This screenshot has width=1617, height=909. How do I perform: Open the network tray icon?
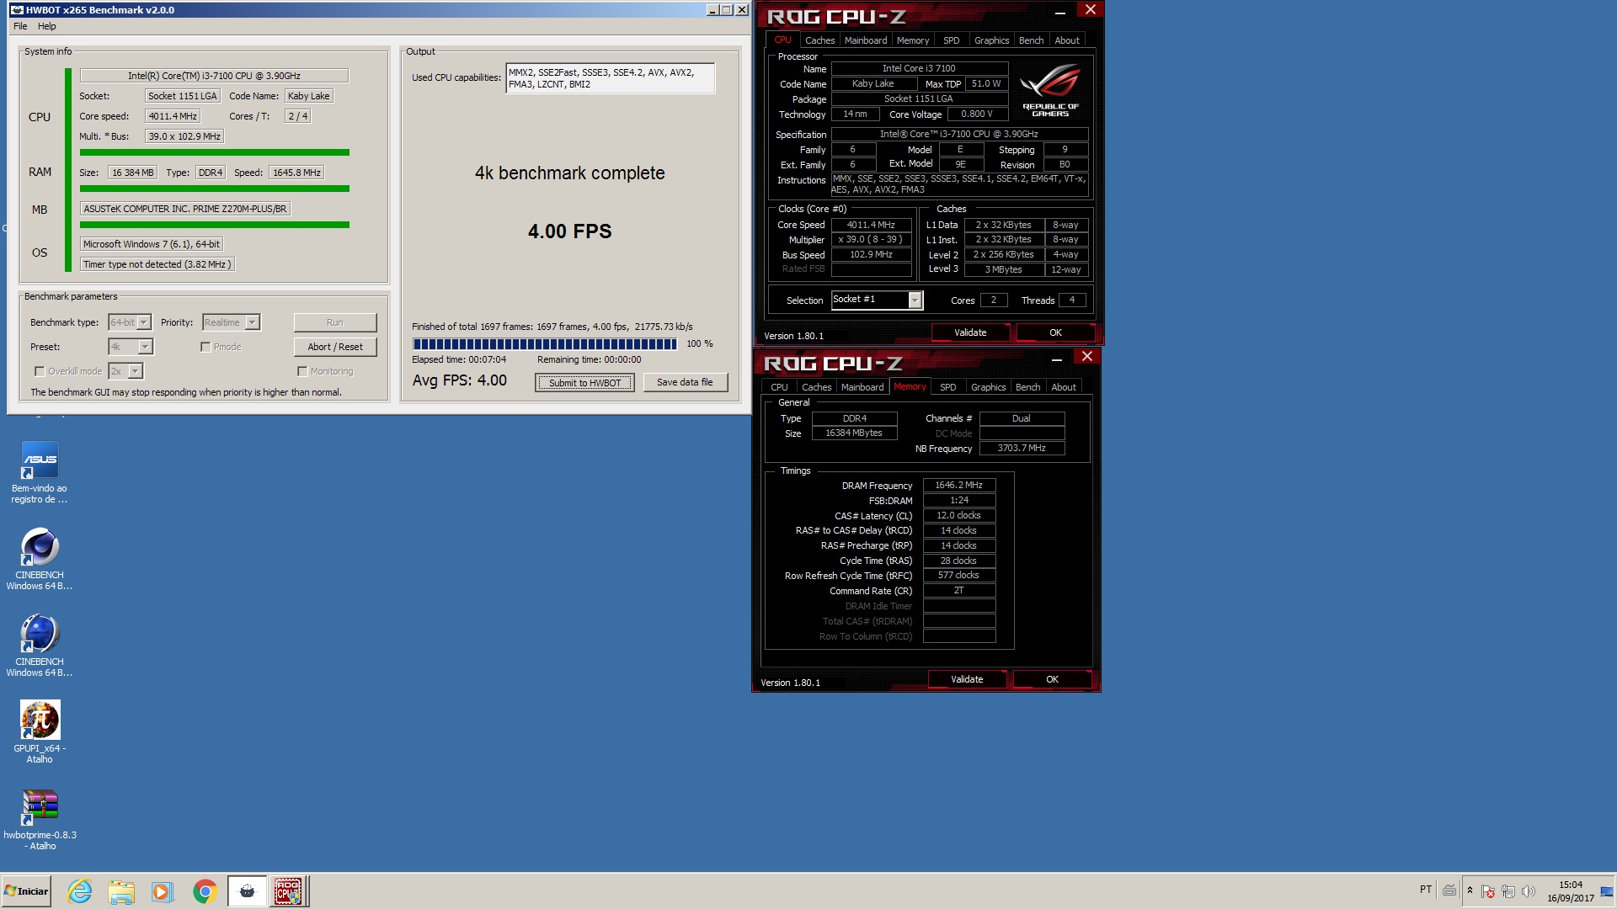point(1508,891)
